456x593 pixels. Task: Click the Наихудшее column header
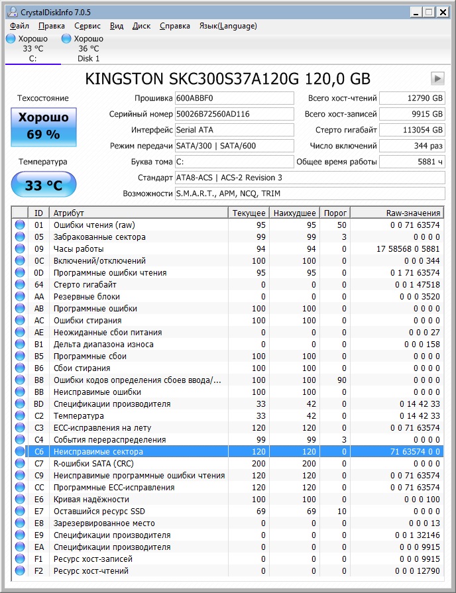[294, 213]
